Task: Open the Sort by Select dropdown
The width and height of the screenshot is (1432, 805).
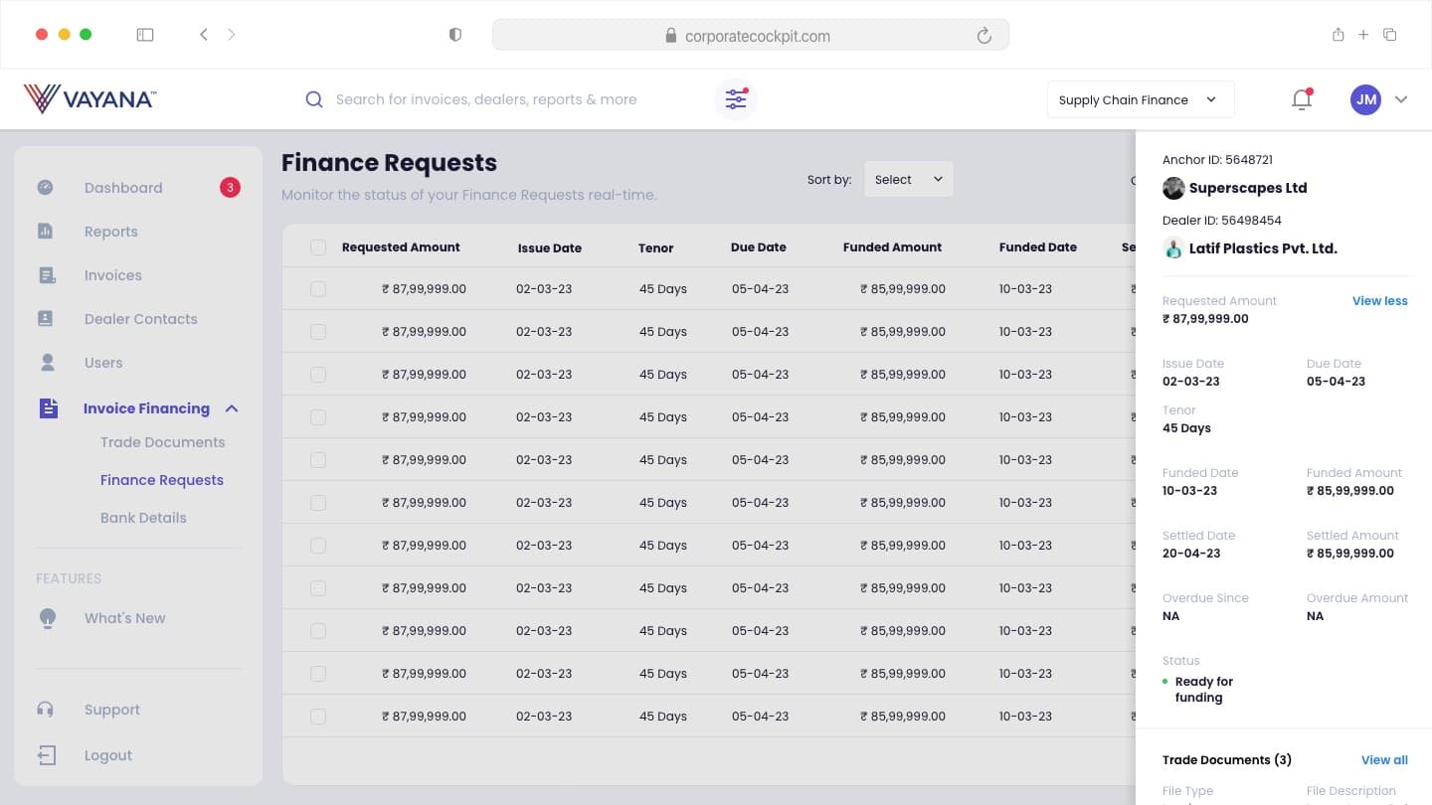Action: click(908, 179)
